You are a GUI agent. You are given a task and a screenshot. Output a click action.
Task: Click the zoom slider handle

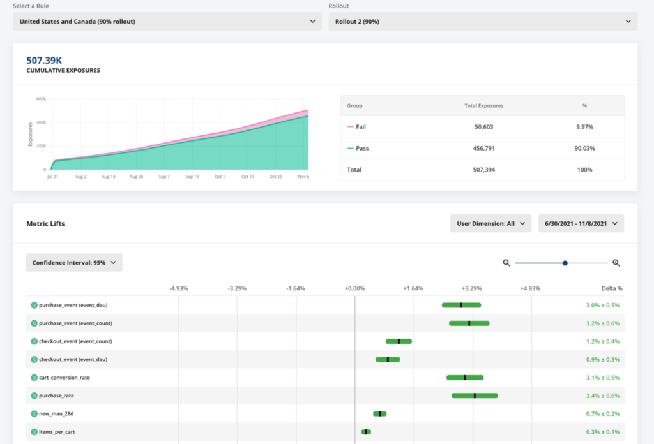click(x=565, y=263)
